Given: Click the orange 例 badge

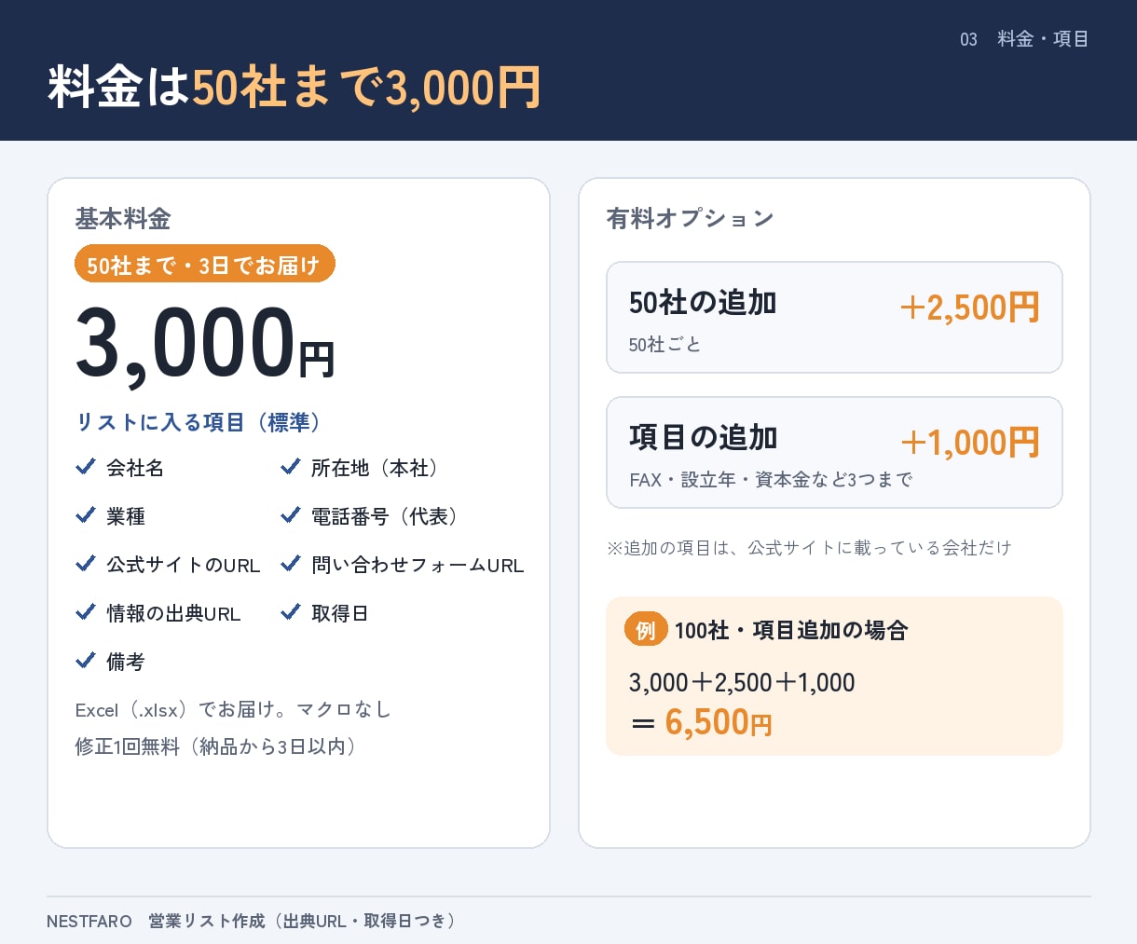Looking at the screenshot, I should (646, 630).
